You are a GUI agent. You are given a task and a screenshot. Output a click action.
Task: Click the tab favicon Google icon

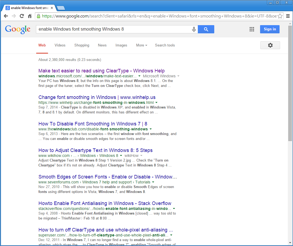click(8, 8)
